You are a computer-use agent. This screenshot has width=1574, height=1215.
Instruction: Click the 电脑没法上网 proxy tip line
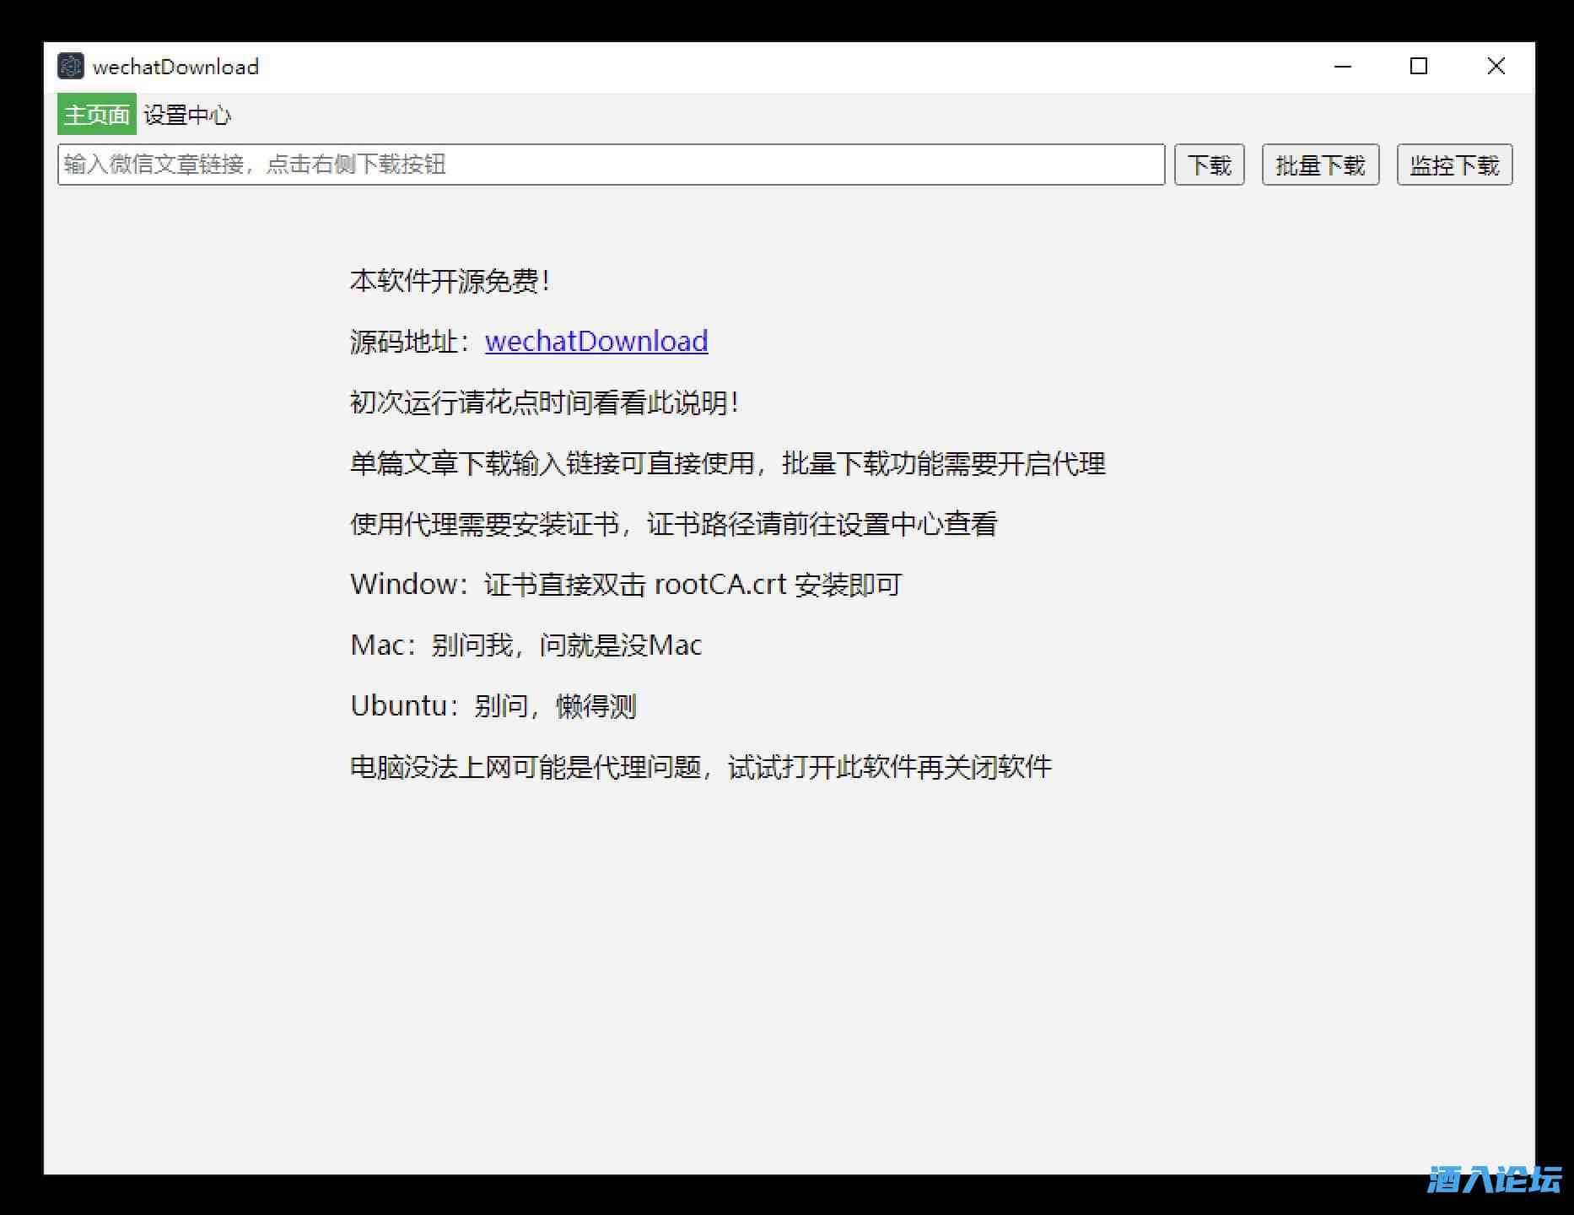[701, 767]
